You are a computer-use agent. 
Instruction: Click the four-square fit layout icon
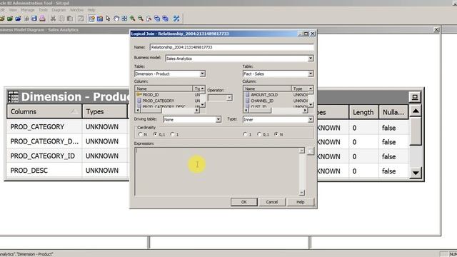(124, 19)
